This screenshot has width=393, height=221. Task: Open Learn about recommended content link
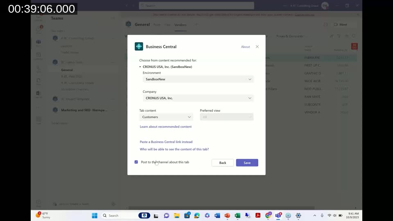[166, 126]
